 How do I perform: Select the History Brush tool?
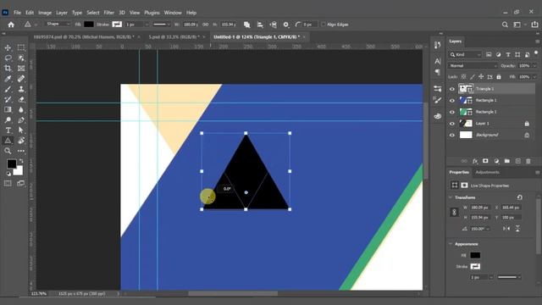coord(8,99)
